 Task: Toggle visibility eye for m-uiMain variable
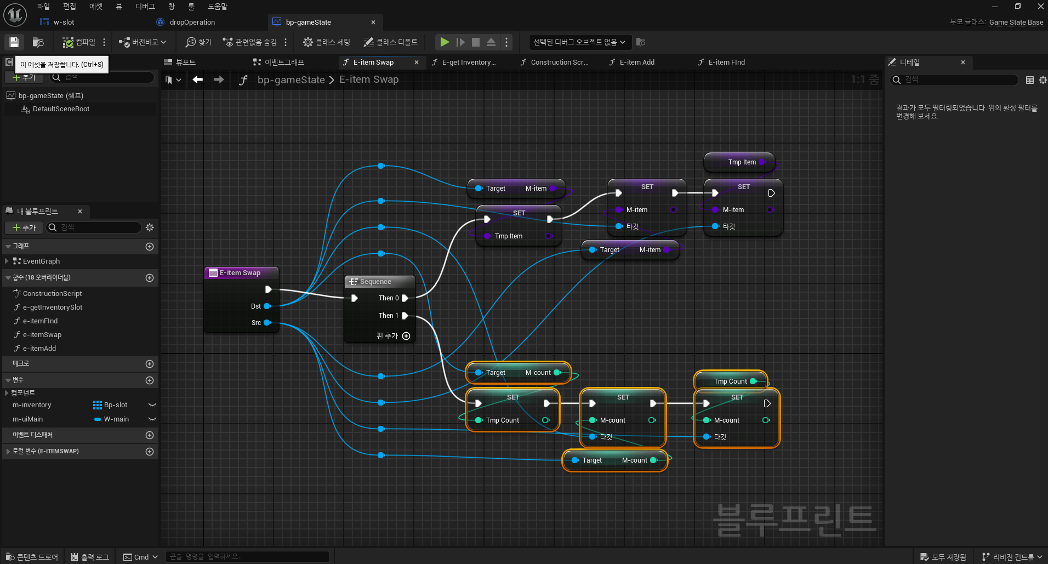152,419
